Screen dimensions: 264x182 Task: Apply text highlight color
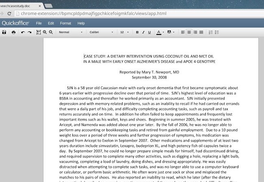point(169,32)
